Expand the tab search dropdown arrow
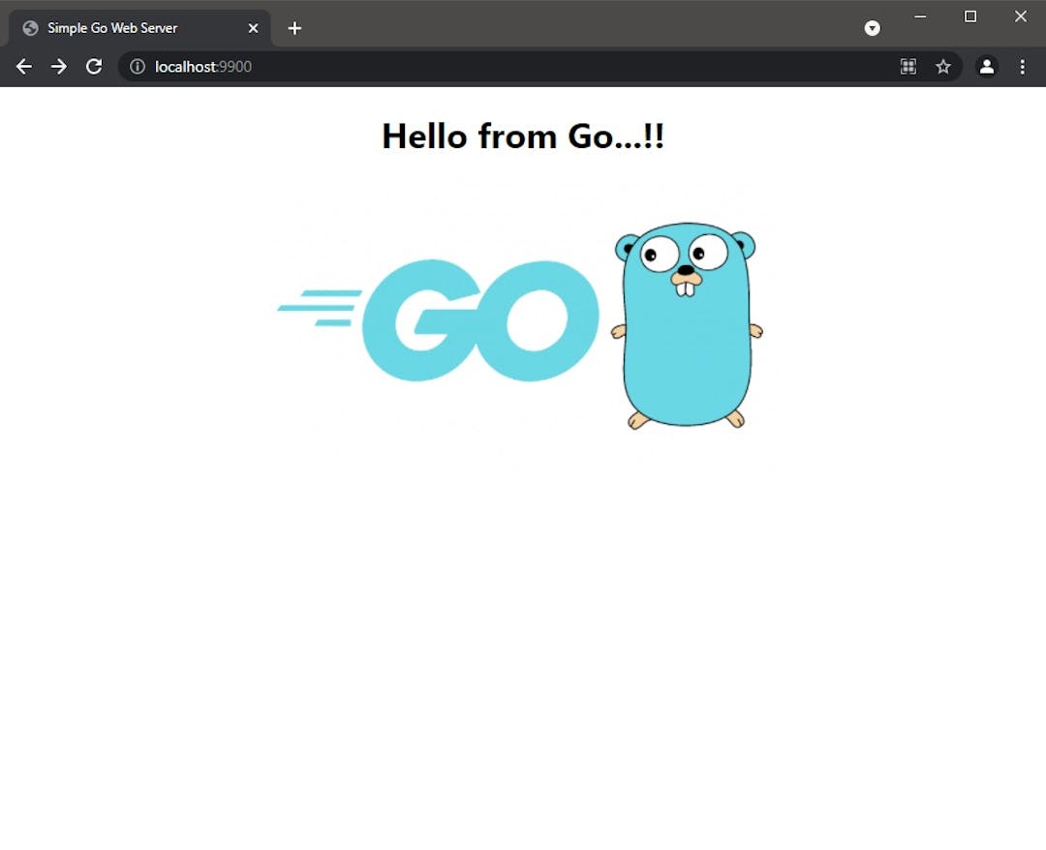This screenshot has width=1046, height=850. [x=872, y=28]
